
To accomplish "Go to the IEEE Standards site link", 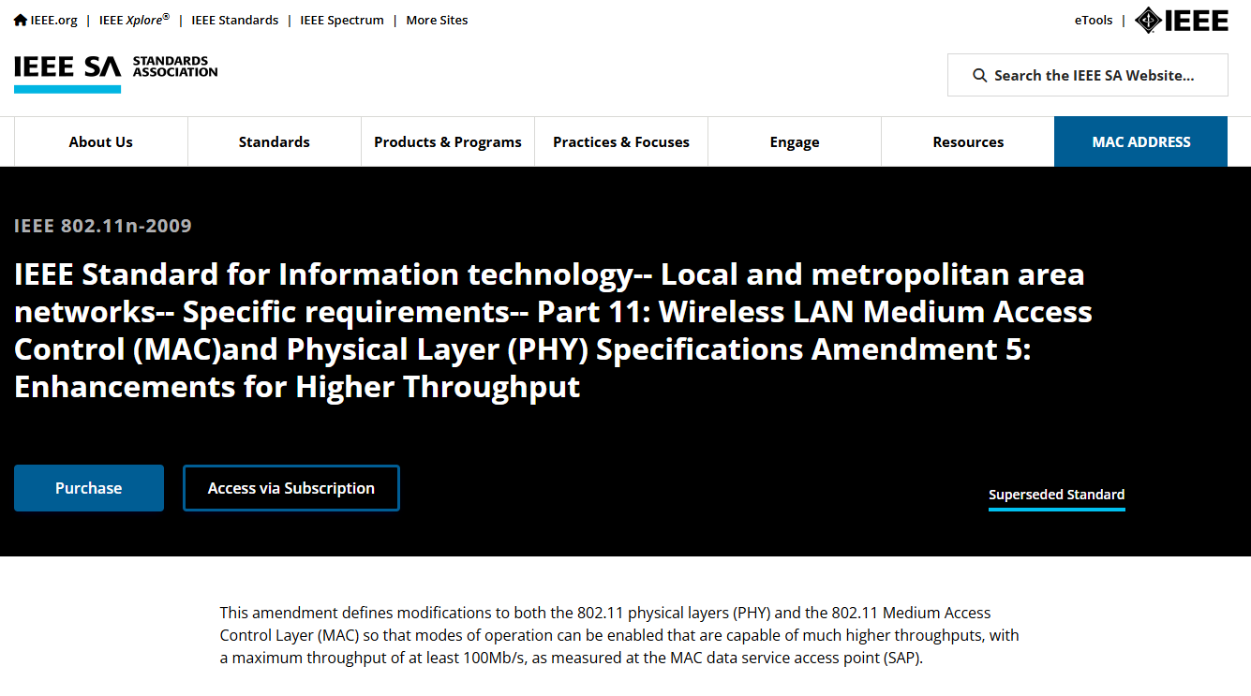I will (235, 20).
